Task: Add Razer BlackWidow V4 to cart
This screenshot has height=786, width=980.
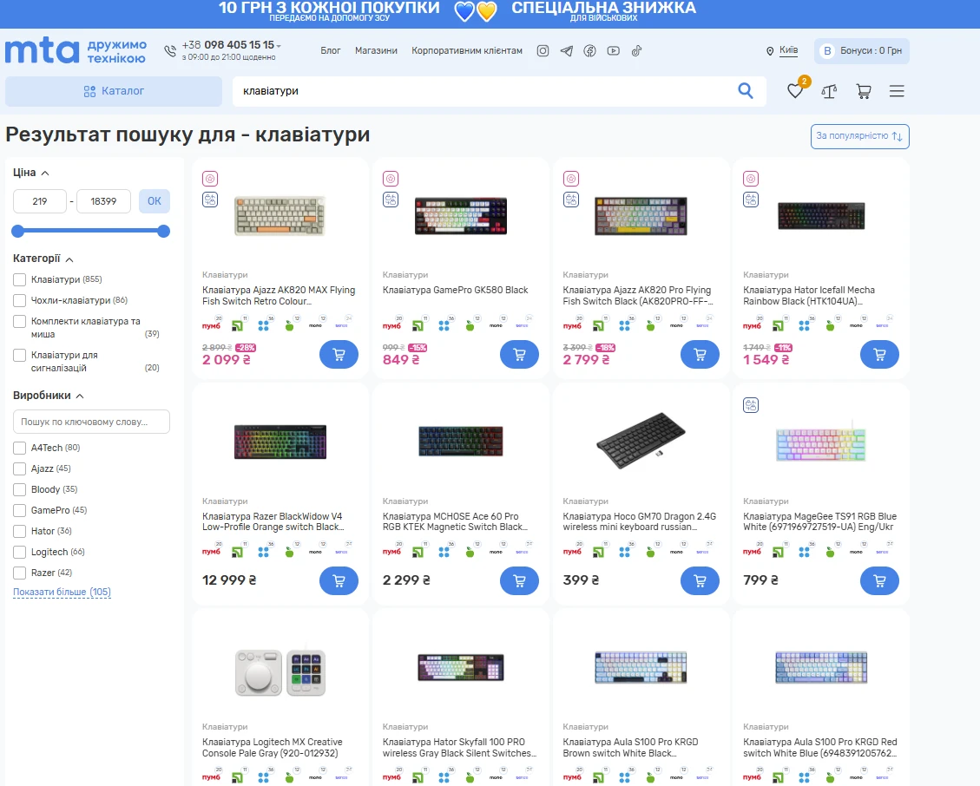Action: (339, 580)
